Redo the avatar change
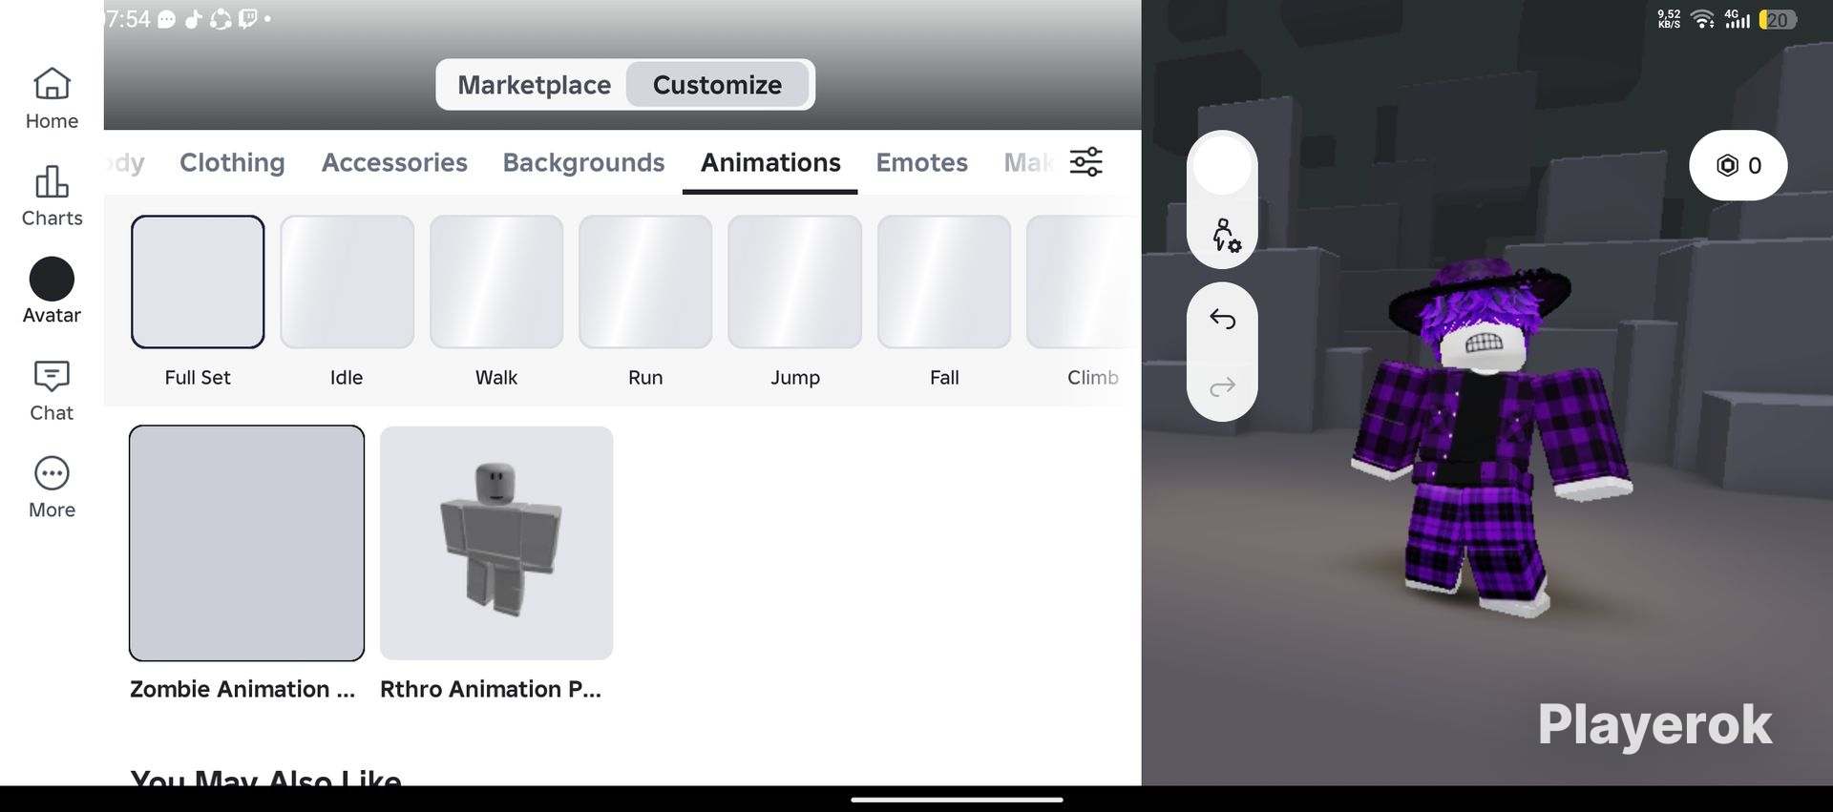 pyautogui.click(x=1222, y=386)
